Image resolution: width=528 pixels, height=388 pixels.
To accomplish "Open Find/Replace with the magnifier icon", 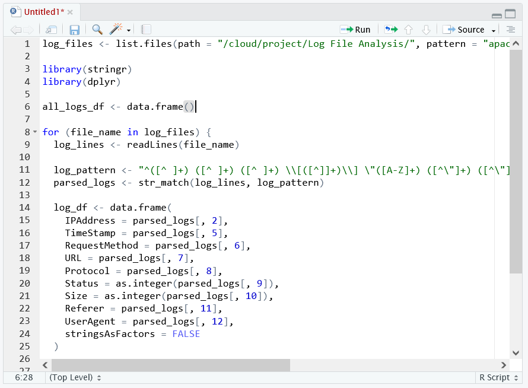I will 97,30.
